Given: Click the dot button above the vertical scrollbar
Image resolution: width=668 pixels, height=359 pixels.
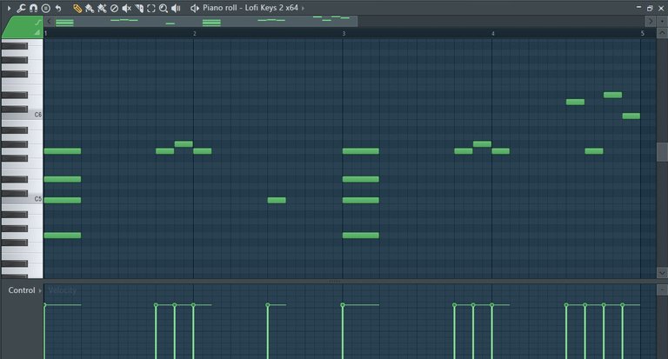Looking at the screenshot, I should [x=662, y=21].
